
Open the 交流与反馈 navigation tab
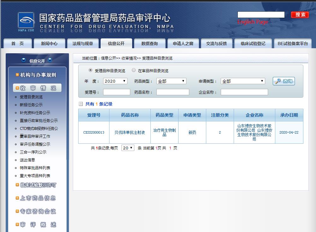coord(217,43)
